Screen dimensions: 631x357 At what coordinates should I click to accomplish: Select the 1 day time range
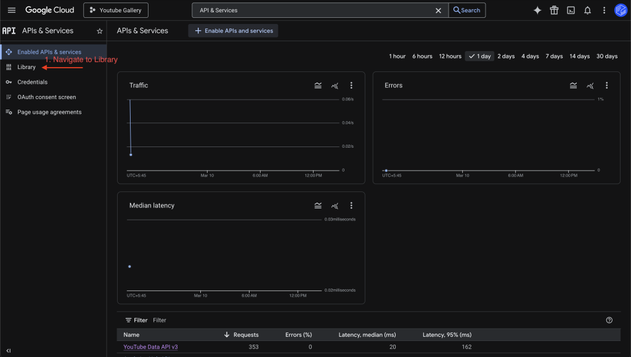[479, 56]
